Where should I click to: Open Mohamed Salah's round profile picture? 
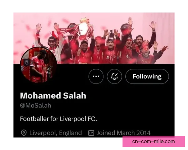pyautogui.click(x=39, y=65)
